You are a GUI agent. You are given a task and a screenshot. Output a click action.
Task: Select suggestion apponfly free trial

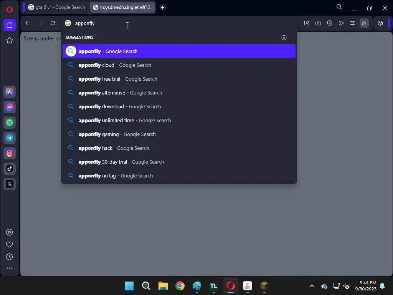click(179, 79)
